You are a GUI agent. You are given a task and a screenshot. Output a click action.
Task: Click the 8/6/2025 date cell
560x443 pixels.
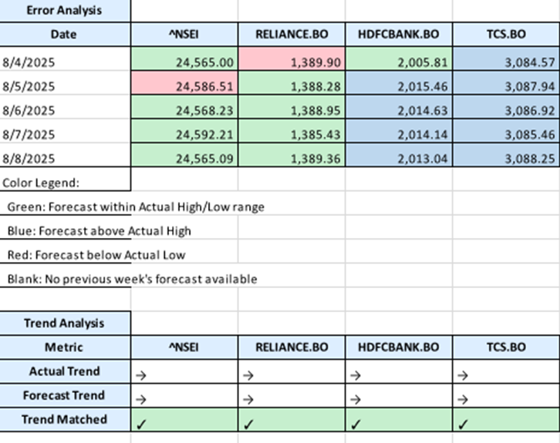65,107
